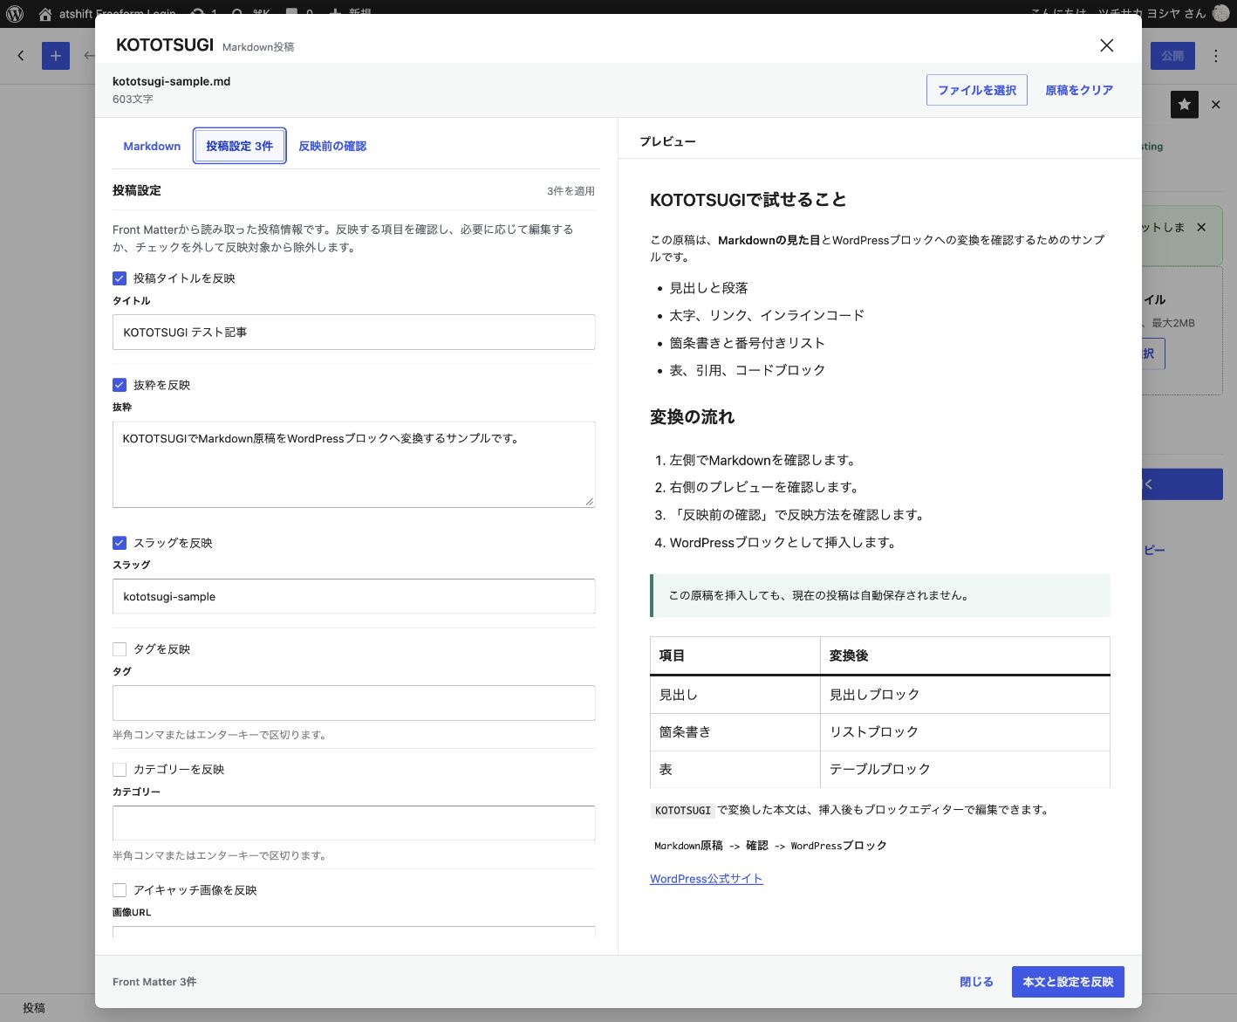Click the 投稿 breadcrumb at the bottom
This screenshot has height=1022, width=1237.
click(34, 1008)
